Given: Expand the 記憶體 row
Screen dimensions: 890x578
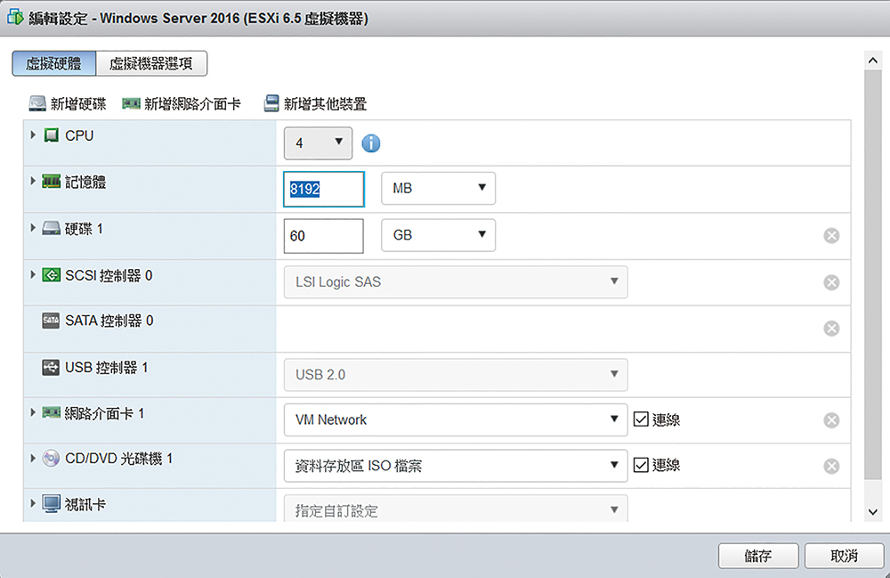Looking at the screenshot, I should (x=33, y=181).
